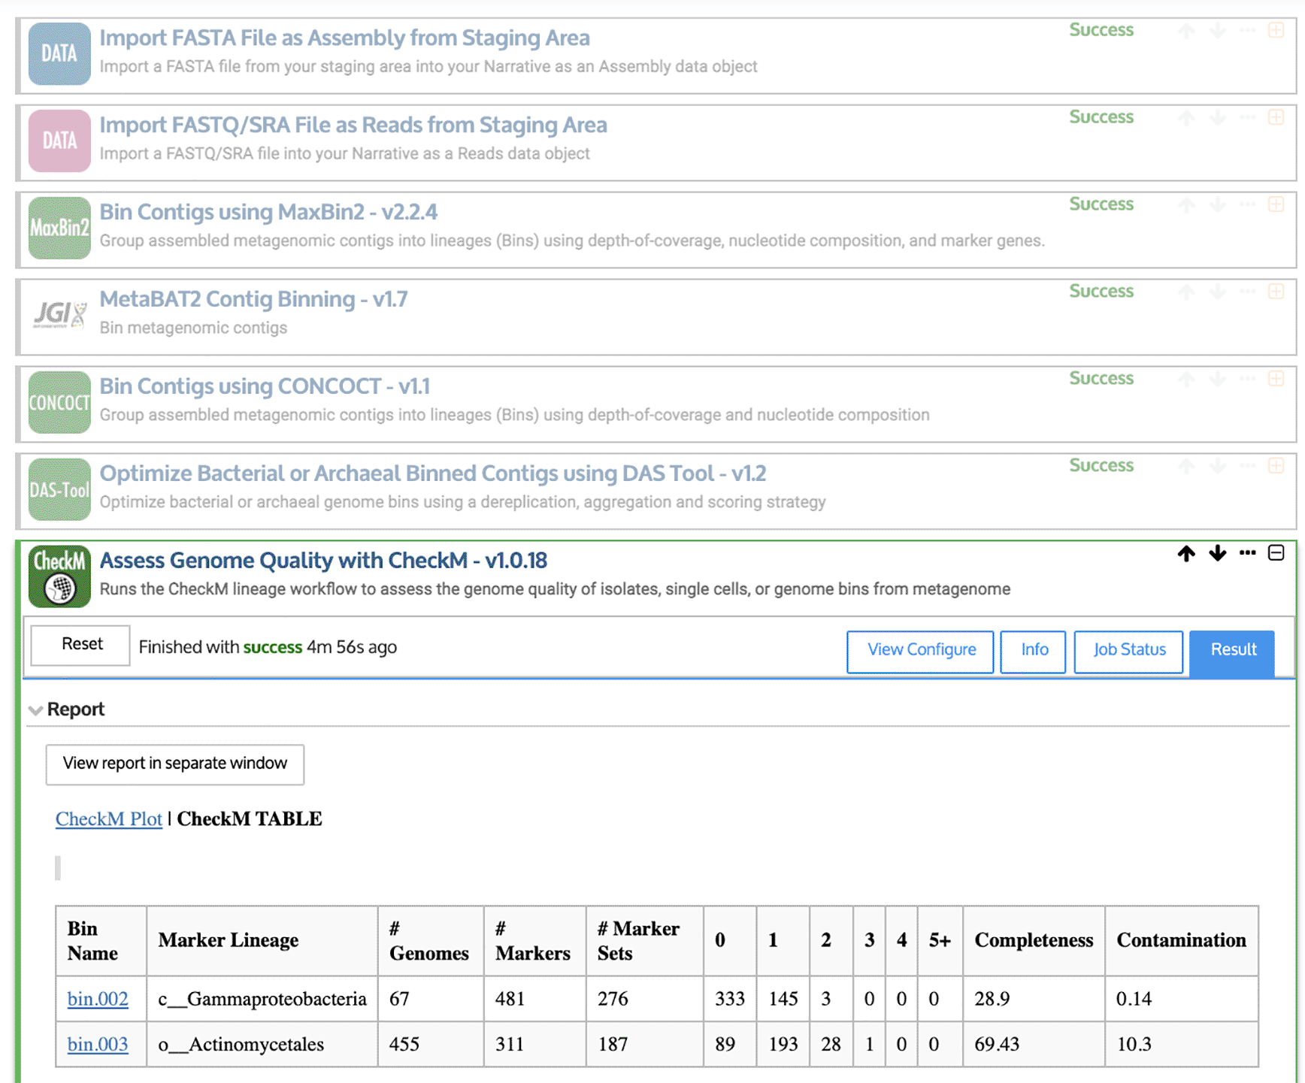Click the Import FASTA File as Assembly title
Image resolution: width=1305 pixels, height=1083 pixels.
pyautogui.click(x=344, y=38)
